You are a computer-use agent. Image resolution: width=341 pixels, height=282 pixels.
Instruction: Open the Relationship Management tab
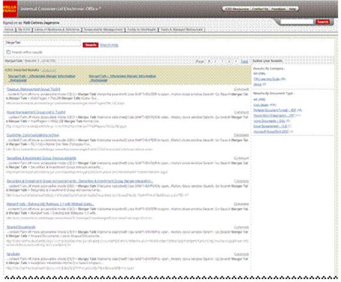[x=103, y=29]
